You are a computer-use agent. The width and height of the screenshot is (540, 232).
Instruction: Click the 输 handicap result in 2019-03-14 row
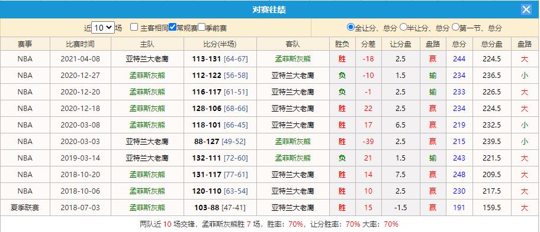[433, 158]
